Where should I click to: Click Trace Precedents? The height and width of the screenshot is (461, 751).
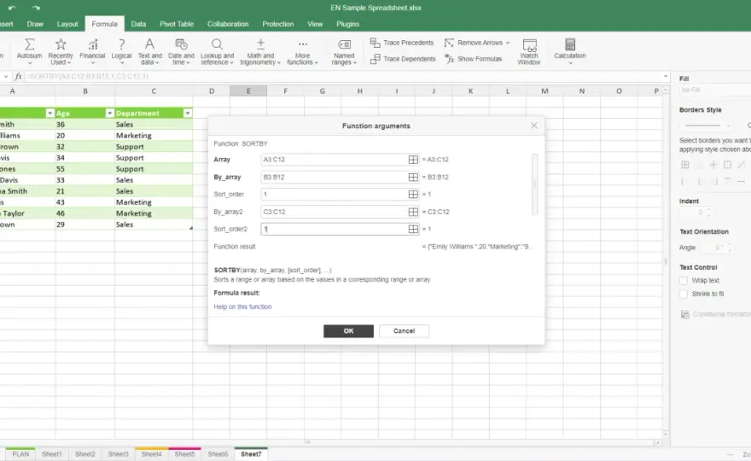click(x=402, y=43)
